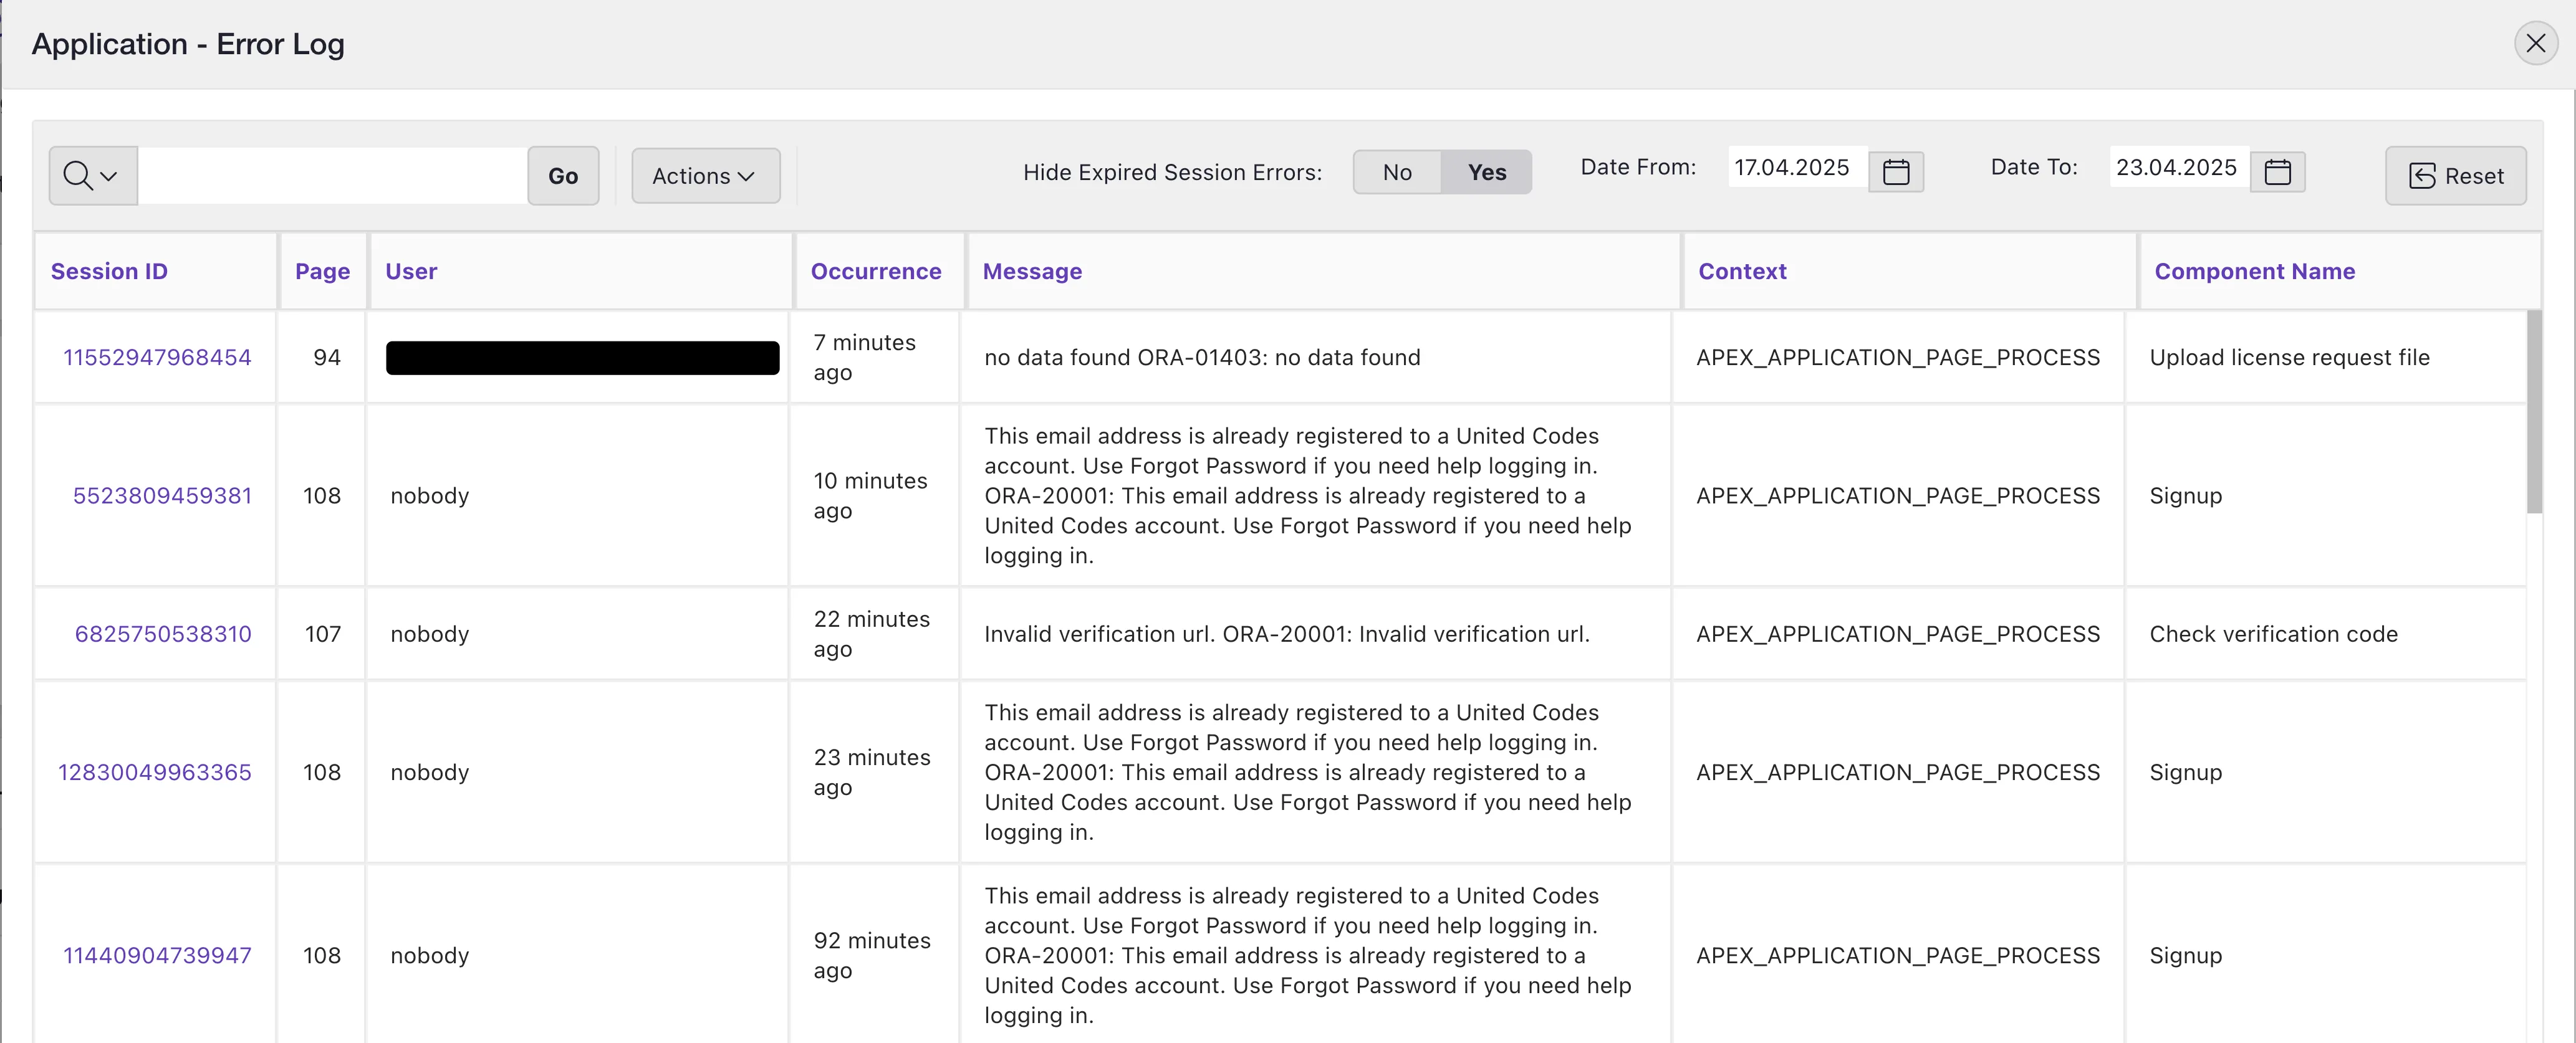Viewport: 2576px width, 1043px height.
Task: Click the Session ID column header
Action: pyautogui.click(x=109, y=272)
